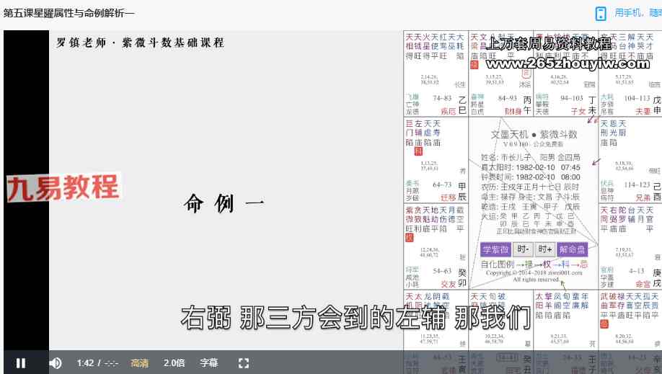Toggle 字幕 subtitles
662x374 pixels.
click(209, 363)
